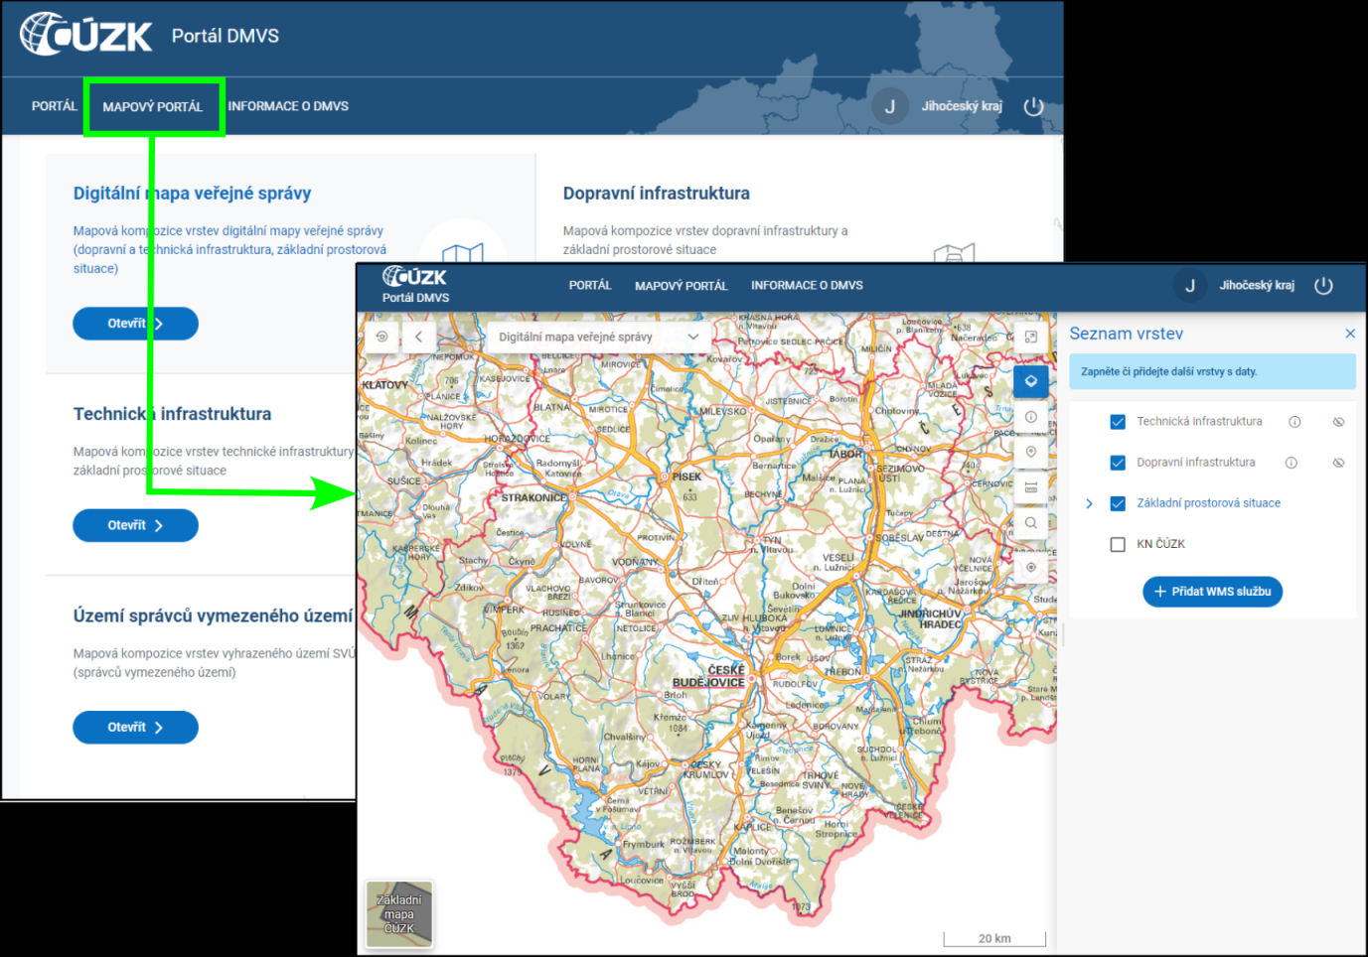This screenshot has height=957, width=1368.
Task: Open the highlighted MAPOVÝ PORTÁL menu item
Action: (153, 107)
